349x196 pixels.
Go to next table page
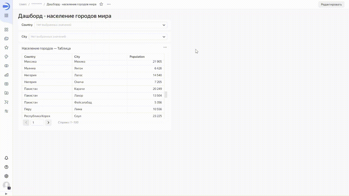pyautogui.click(x=48, y=122)
